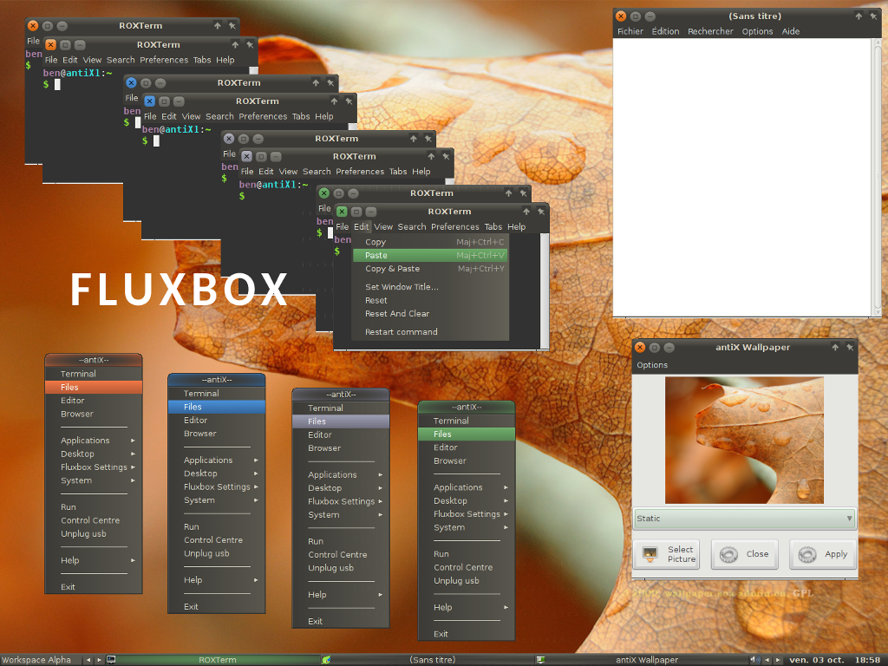Choose Run in the gray antiX menu
888x666 pixels.
tap(340, 541)
